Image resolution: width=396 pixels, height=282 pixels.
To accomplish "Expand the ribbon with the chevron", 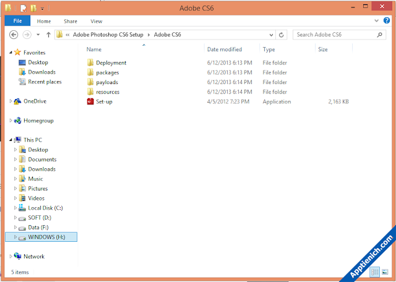I will click(x=376, y=20).
